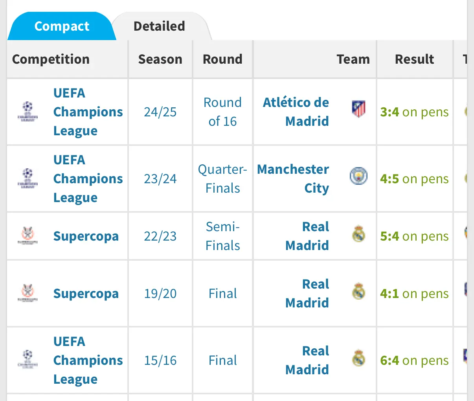Click the Season column header

click(160, 59)
